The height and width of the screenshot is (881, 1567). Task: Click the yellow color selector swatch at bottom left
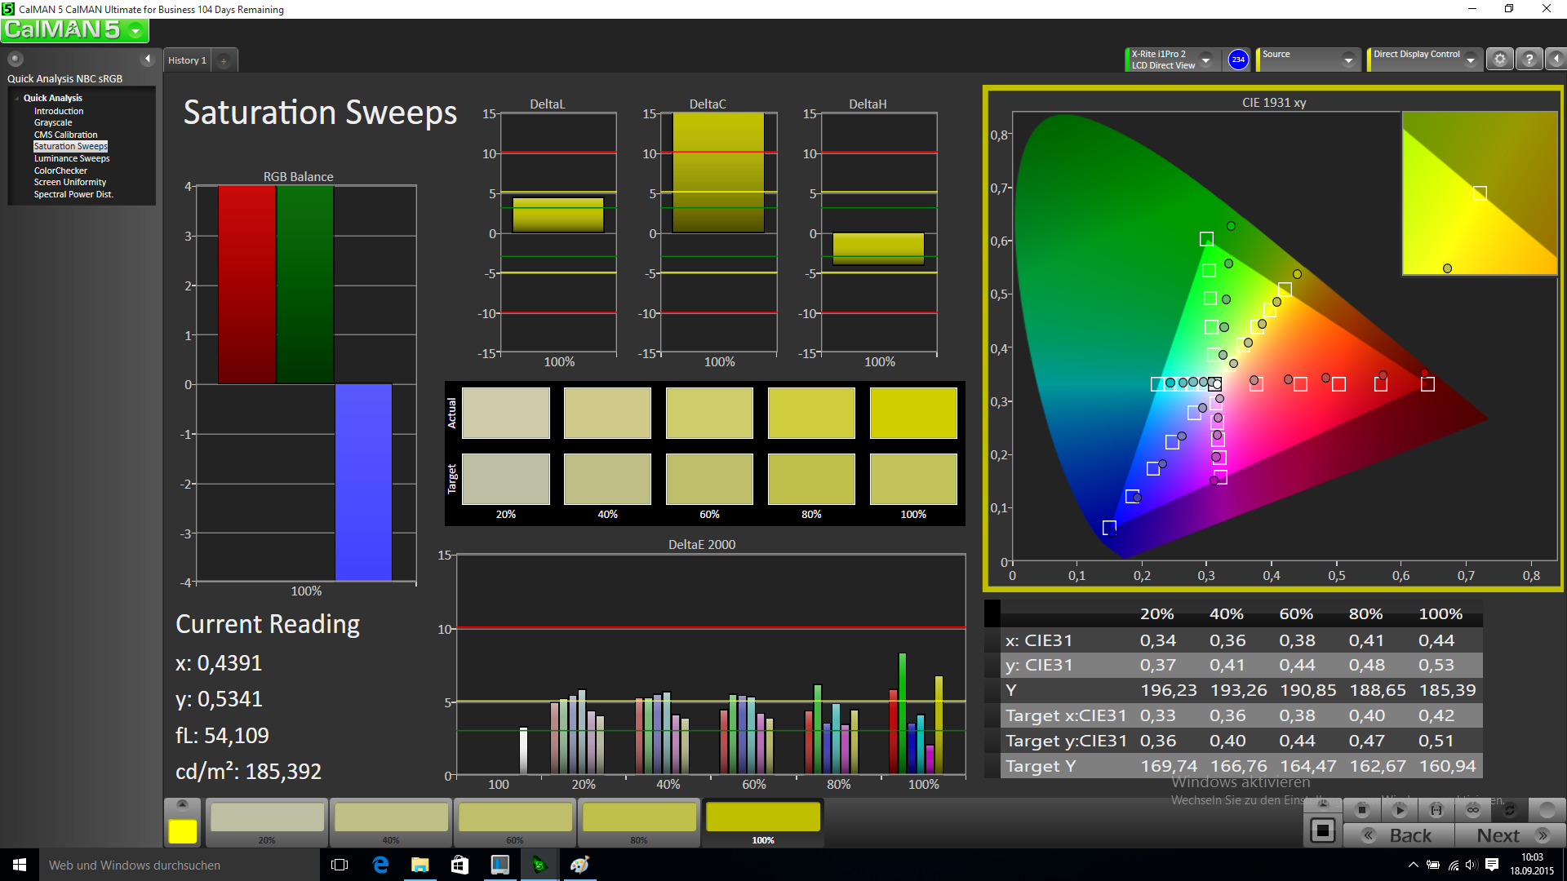(182, 831)
